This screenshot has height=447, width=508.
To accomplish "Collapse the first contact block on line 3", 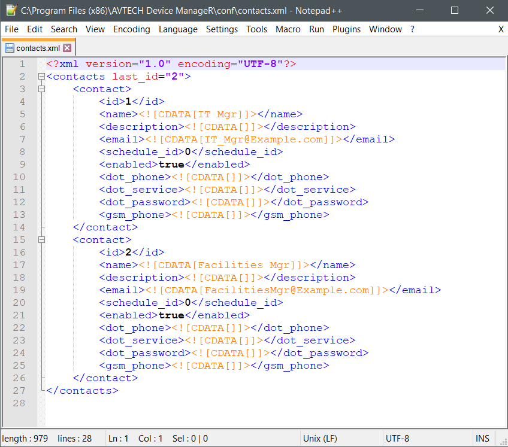I will (x=41, y=89).
